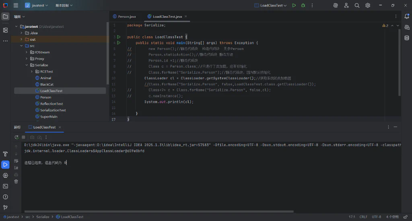The image size is (412, 221).
Task: Collapse the Serialize package
Action: (27, 65)
